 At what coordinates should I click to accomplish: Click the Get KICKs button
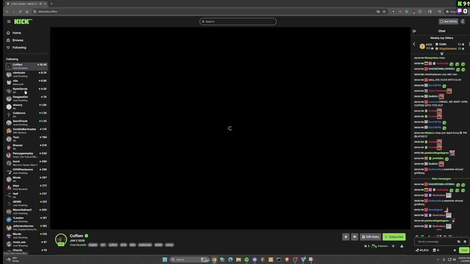[448, 22]
